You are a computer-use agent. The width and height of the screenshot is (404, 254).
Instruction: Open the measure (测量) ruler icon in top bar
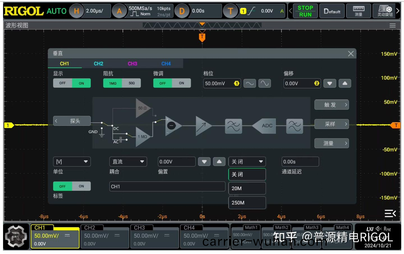coord(358,11)
